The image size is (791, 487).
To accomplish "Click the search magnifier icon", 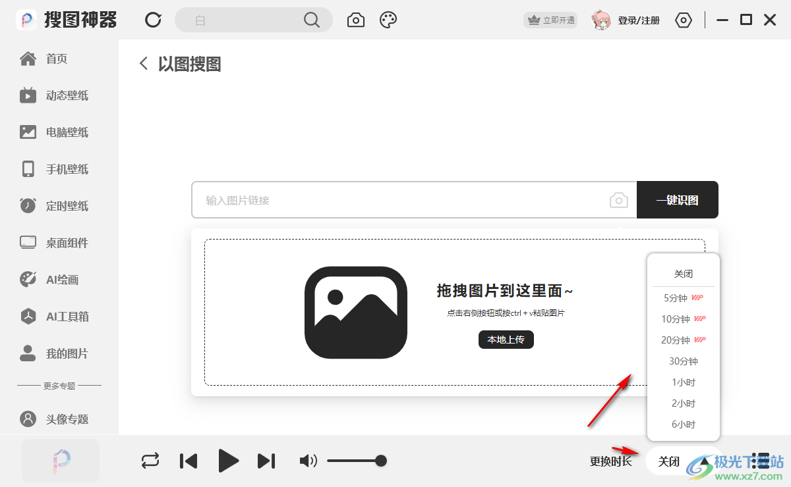I will click(312, 20).
